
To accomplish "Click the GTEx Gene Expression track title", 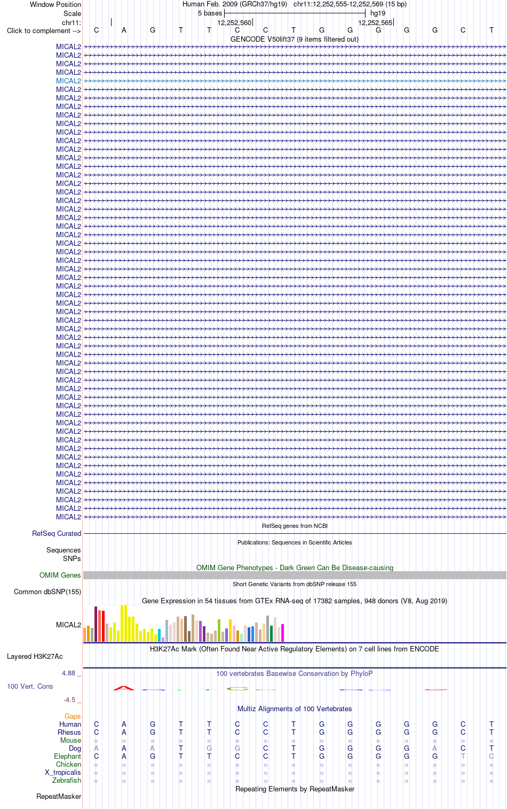I will pos(295,601).
